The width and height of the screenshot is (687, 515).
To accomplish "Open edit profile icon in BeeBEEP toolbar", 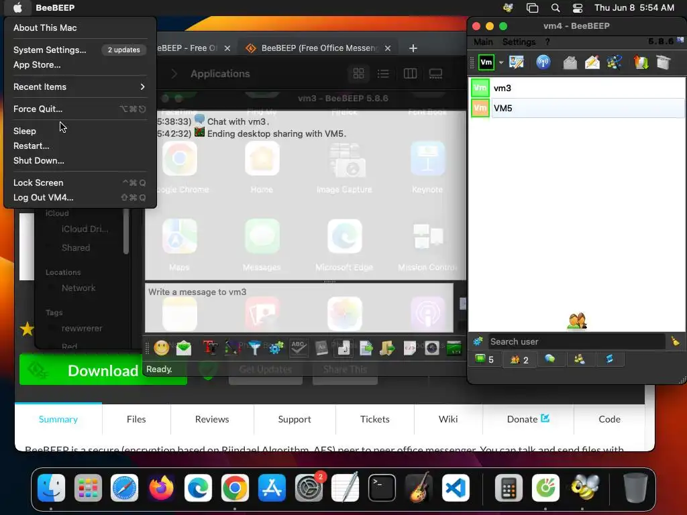I will point(517,62).
